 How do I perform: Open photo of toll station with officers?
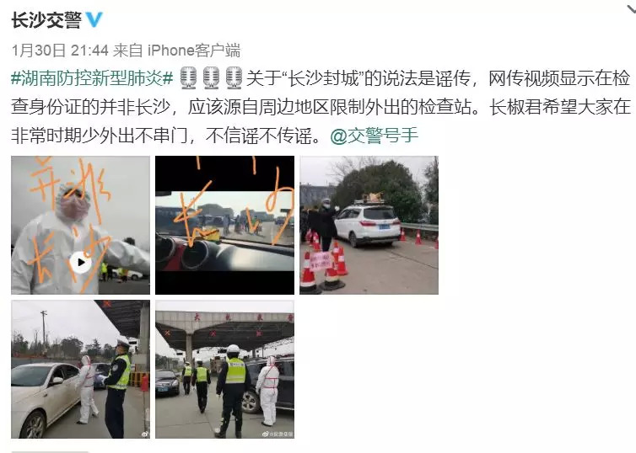point(224,369)
